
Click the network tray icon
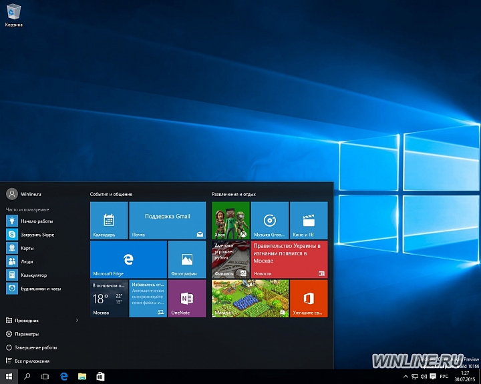pyautogui.click(x=415, y=377)
